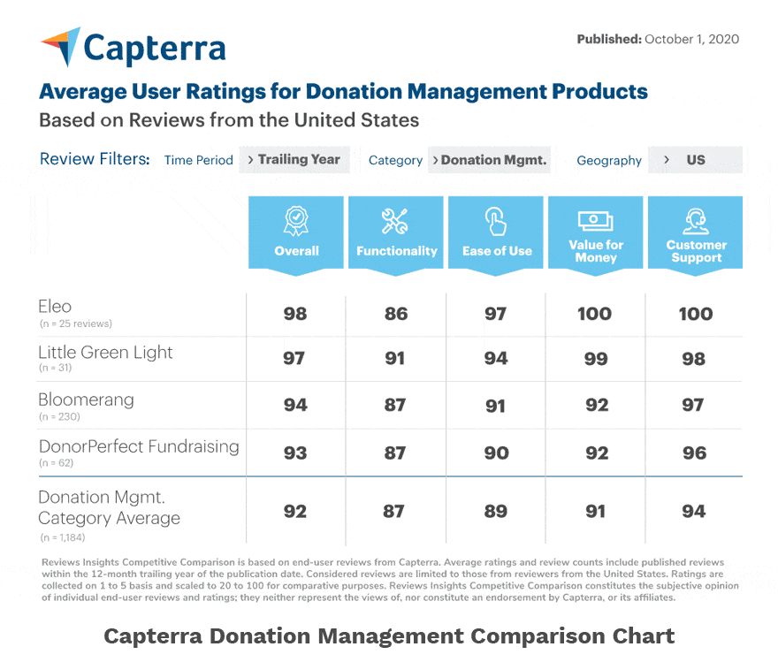
Task: Click the 'Category' filter label
Action: coord(395,161)
